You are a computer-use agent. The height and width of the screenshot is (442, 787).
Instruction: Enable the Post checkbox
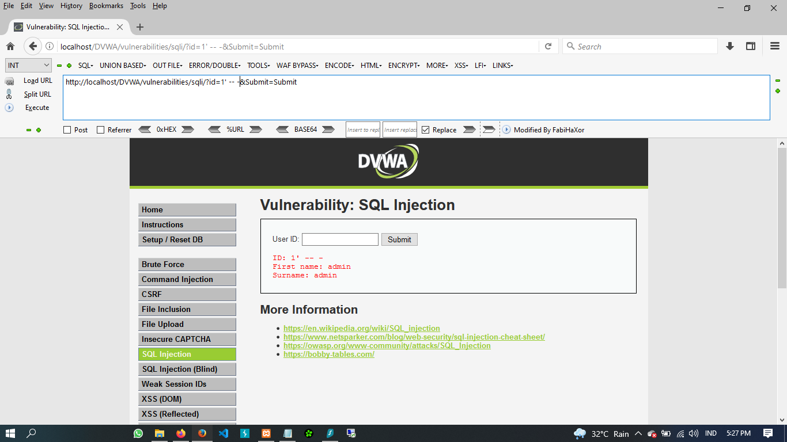coord(67,130)
